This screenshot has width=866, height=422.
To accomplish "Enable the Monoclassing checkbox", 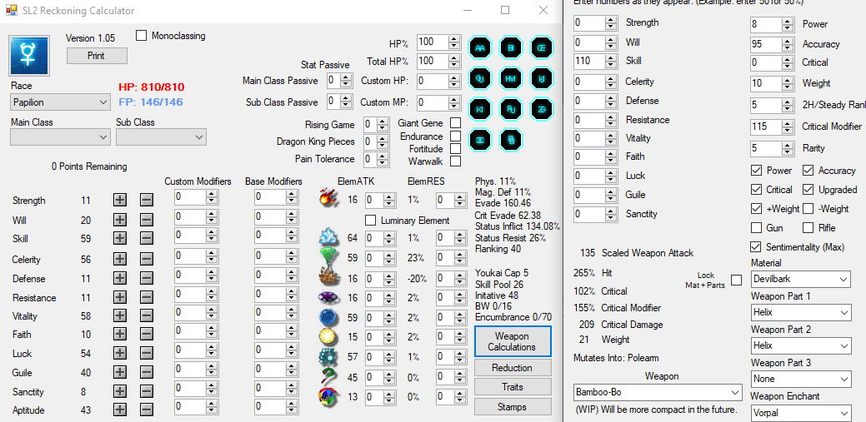I will pyautogui.click(x=141, y=36).
